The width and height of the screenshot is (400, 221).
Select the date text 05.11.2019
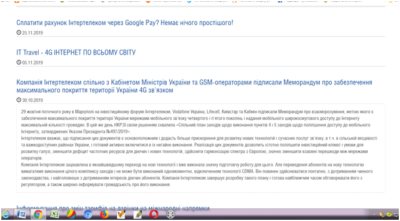[x=32, y=63]
